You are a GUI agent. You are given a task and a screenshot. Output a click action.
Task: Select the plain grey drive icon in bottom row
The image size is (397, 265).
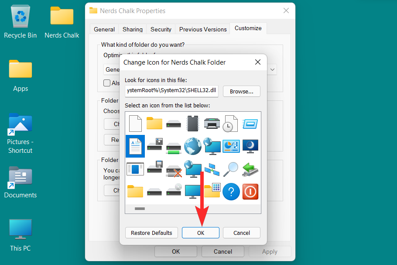tap(154, 192)
